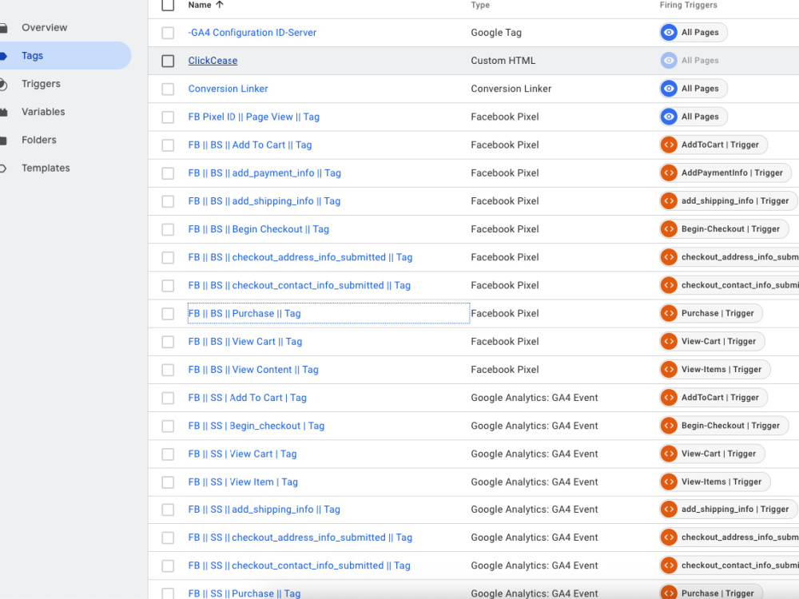Open FB || SS || checkout_contact_info_submitted tag
The width and height of the screenshot is (799, 599).
[x=299, y=565]
